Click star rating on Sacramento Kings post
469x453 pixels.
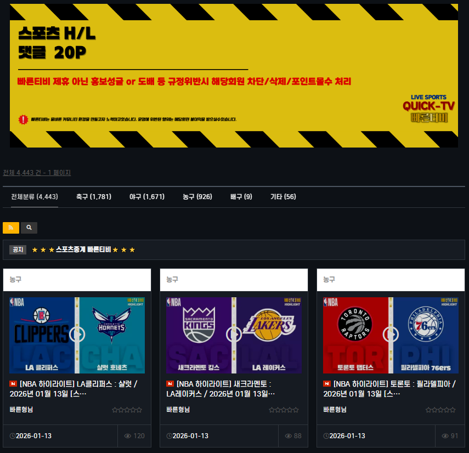pyautogui.click(x=284, y=410)
